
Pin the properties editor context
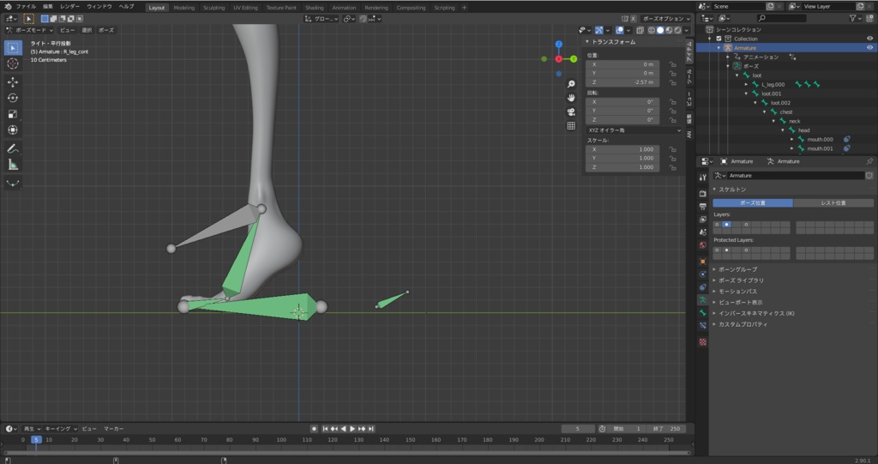[869, 161]
